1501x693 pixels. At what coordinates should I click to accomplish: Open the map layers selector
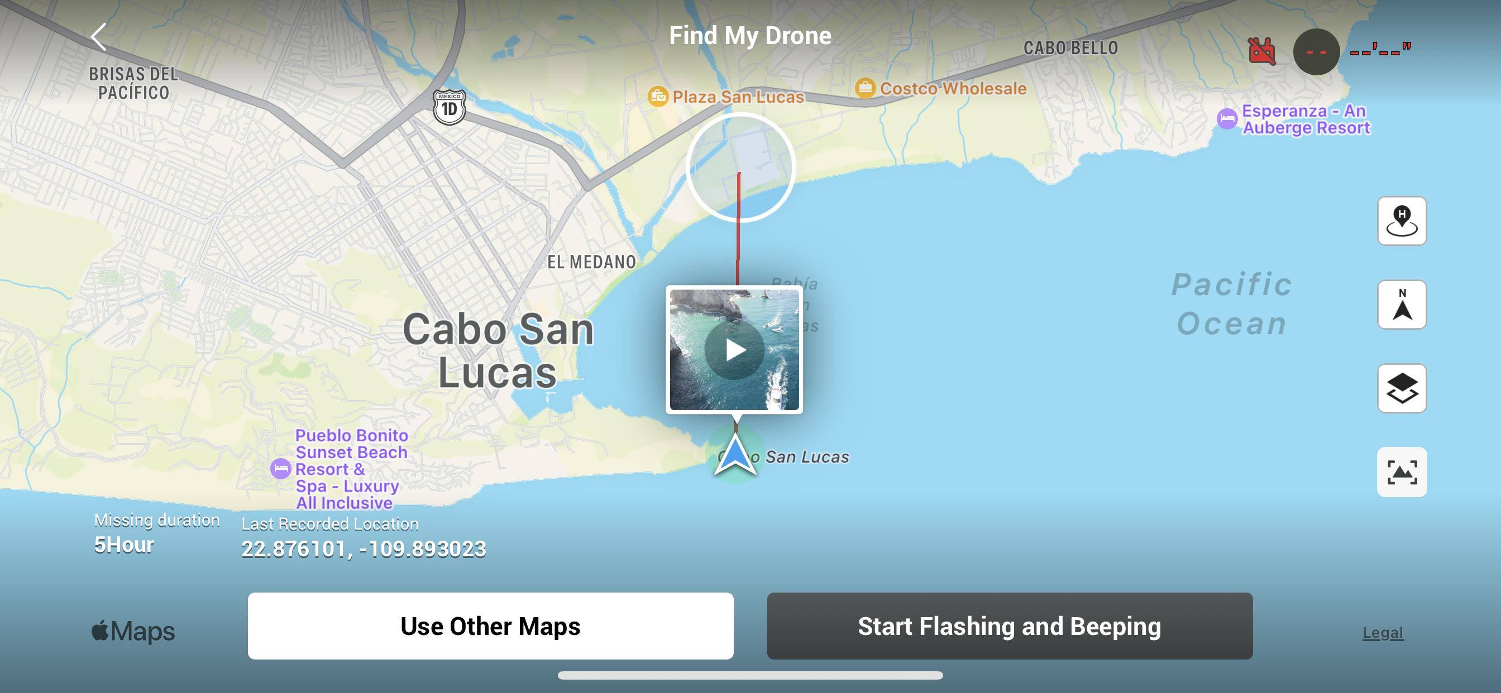(x=1402, y=388)
